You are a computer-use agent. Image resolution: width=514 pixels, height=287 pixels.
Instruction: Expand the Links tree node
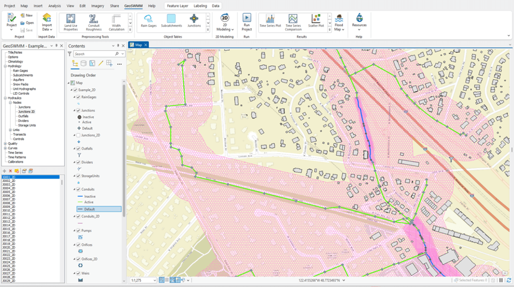click(10, 130)
